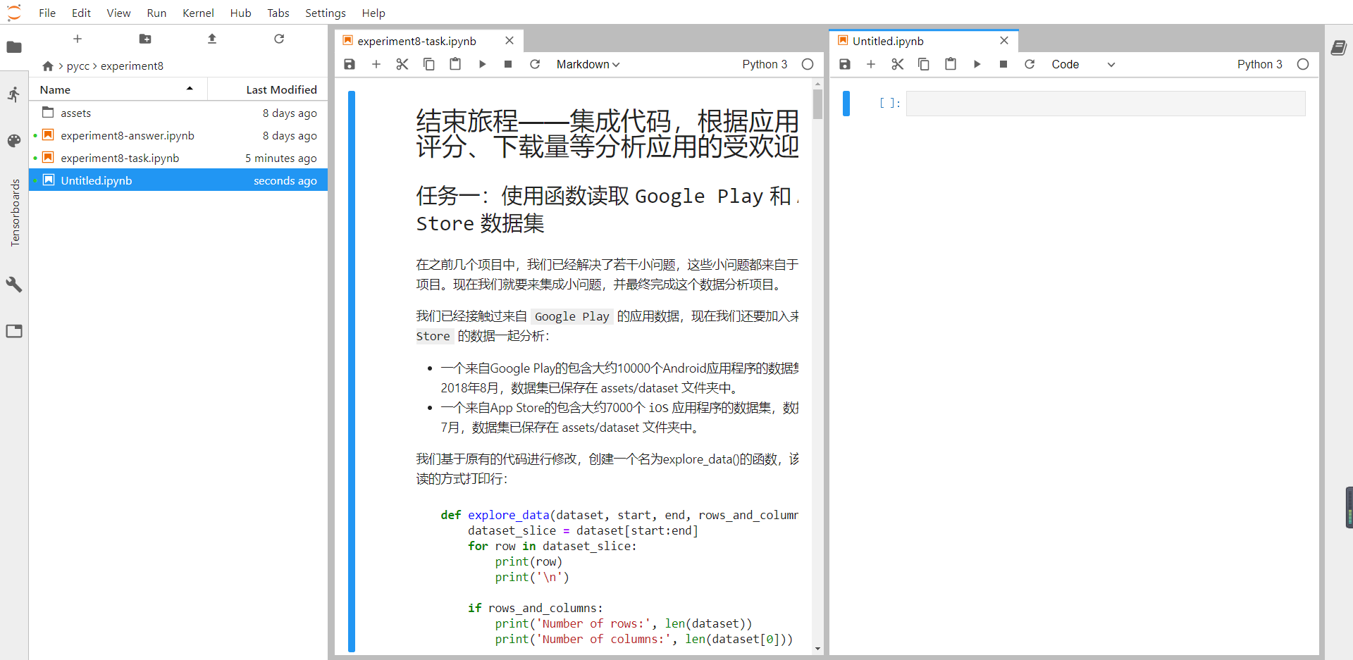Image resolution: width=1353 pixels, height=660 pixels.
Task: Click the Upload Files icon
Action: [x=212, y=39]
